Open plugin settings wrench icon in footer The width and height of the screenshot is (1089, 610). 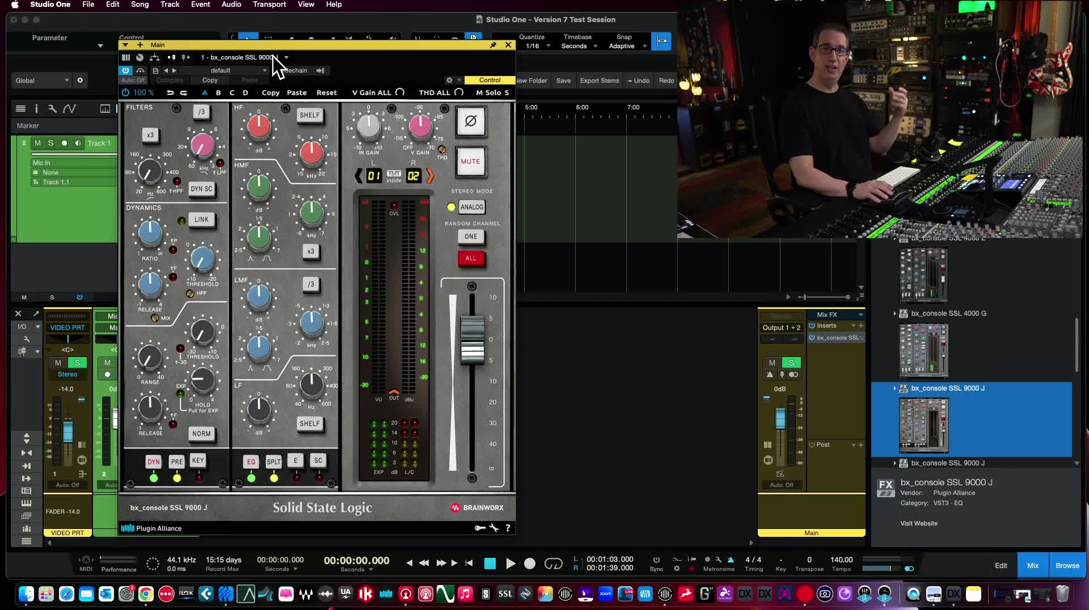point(494,528)
